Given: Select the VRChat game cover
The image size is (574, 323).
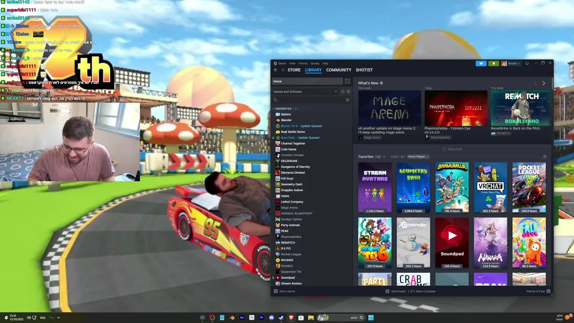Looking at the screenshot, I should click(491, 188).
